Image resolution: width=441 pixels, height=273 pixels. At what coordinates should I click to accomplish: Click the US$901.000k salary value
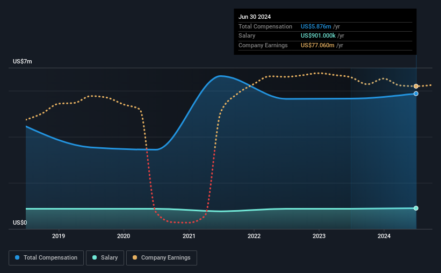tap(318, 36)
